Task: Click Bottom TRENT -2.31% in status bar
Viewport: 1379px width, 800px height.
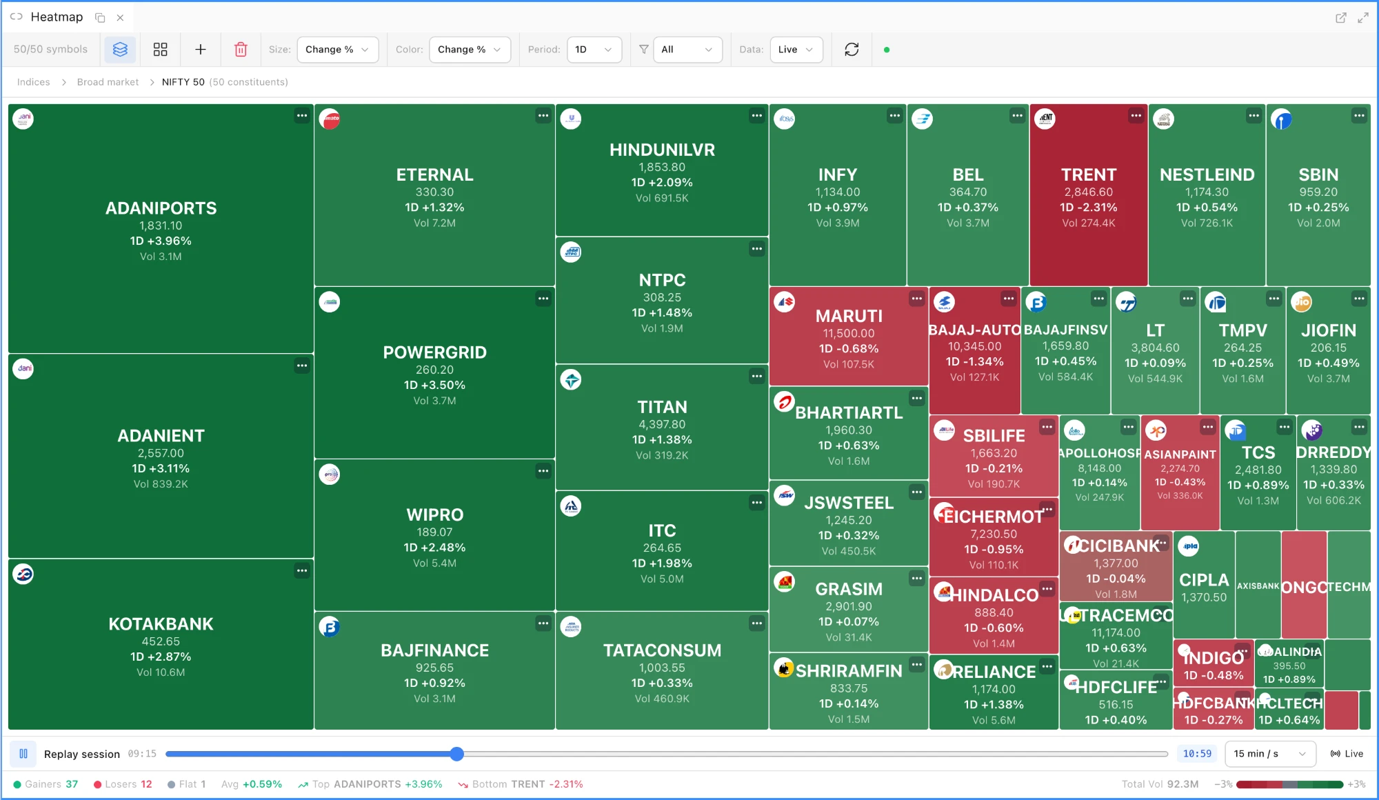Action: [521, 784]
